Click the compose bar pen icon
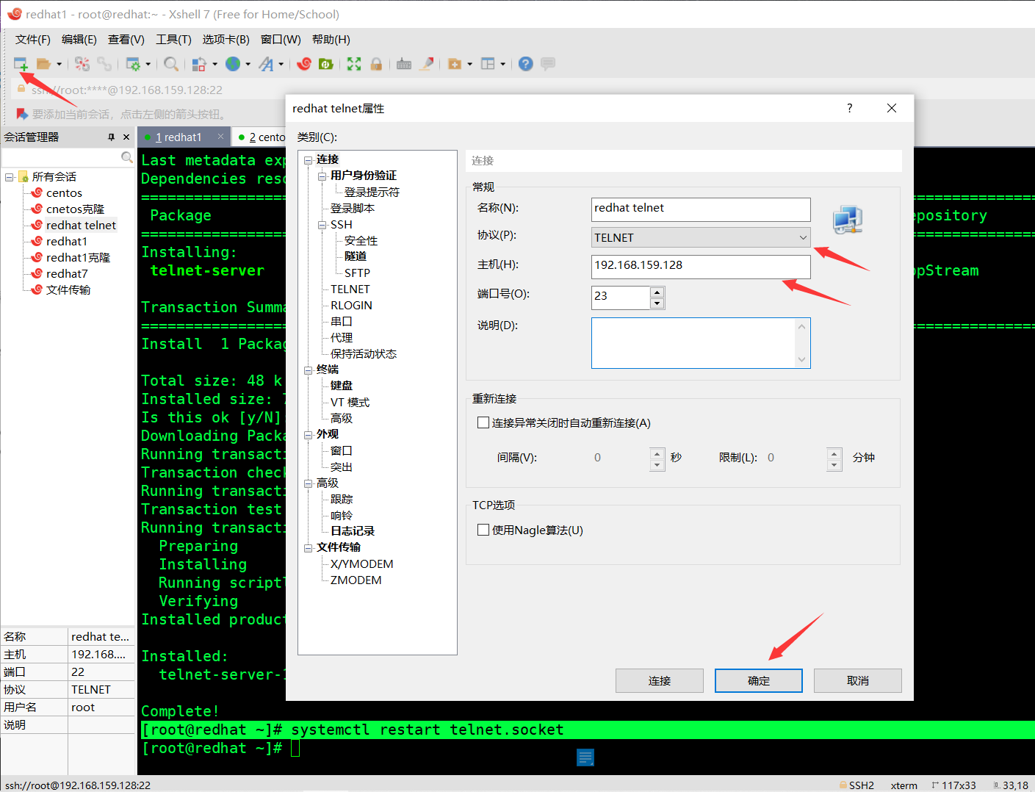This screenshot has height=792, width=1035. (427, 63)
